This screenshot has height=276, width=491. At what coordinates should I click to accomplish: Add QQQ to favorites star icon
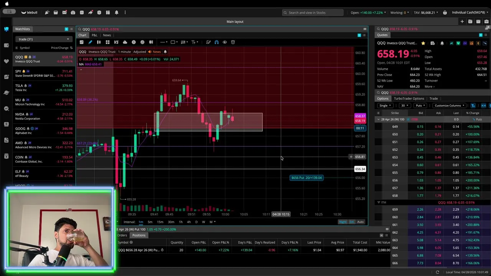(x=423, y=43)
